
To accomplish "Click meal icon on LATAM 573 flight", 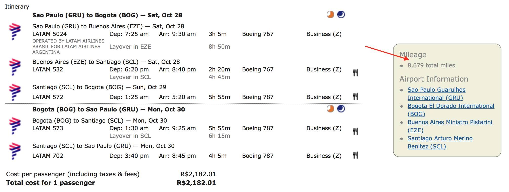I will 356,131.
